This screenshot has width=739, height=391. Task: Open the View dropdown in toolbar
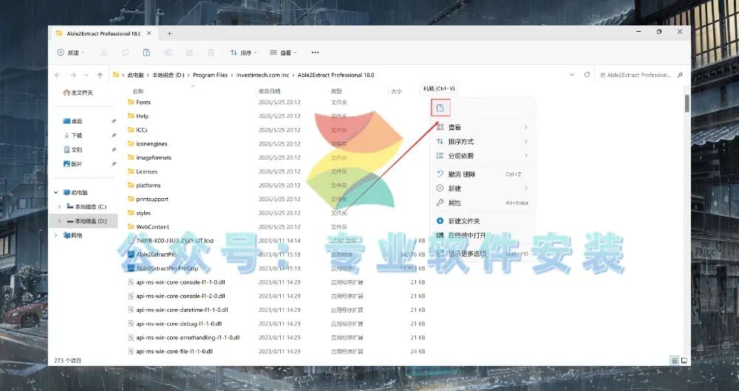[283, 52]
